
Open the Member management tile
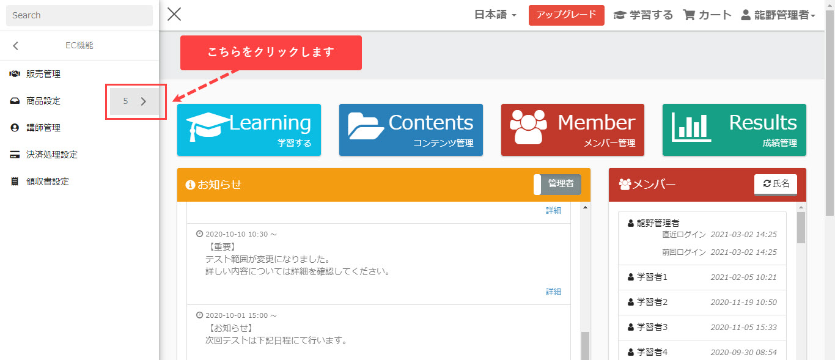point(572,130)
